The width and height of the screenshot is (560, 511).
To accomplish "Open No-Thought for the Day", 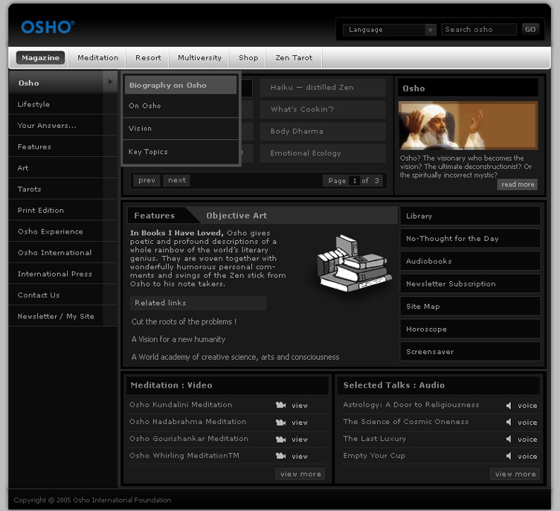I will (470, 239).
